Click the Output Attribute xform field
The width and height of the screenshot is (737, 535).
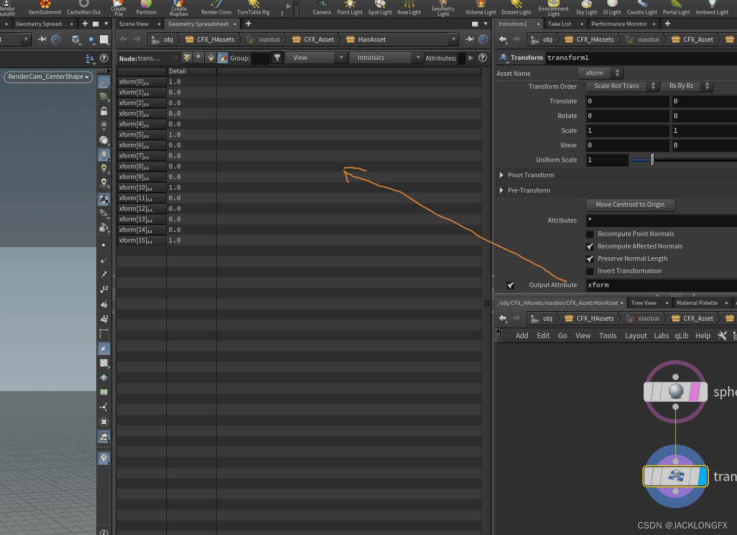(x=661, y=285)
